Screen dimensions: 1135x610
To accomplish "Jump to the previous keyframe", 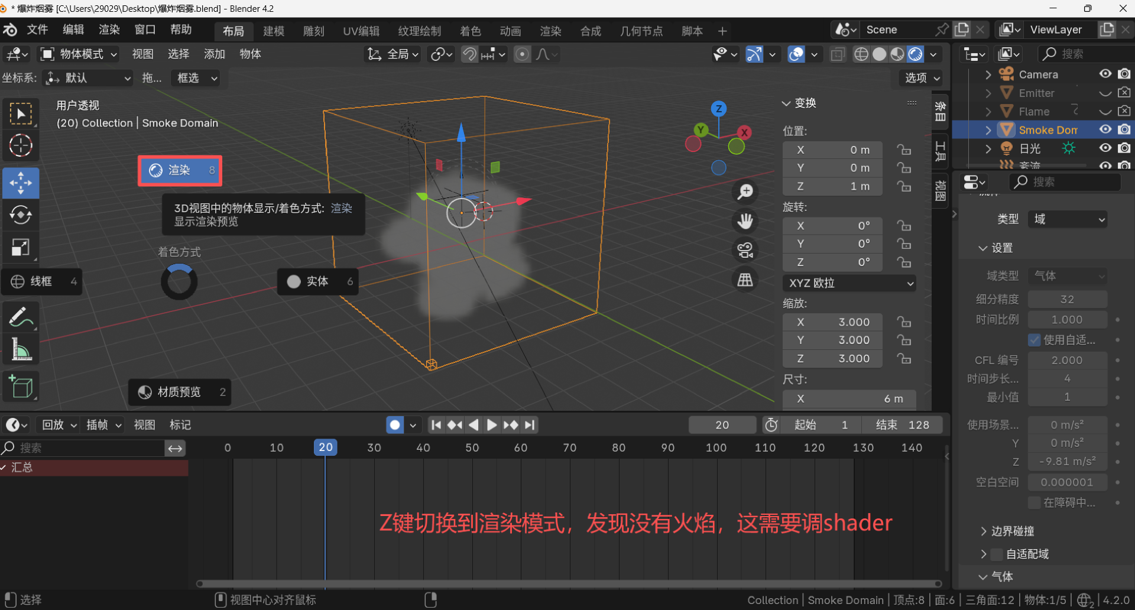I will pyautogui.click(x=455, y=425).
